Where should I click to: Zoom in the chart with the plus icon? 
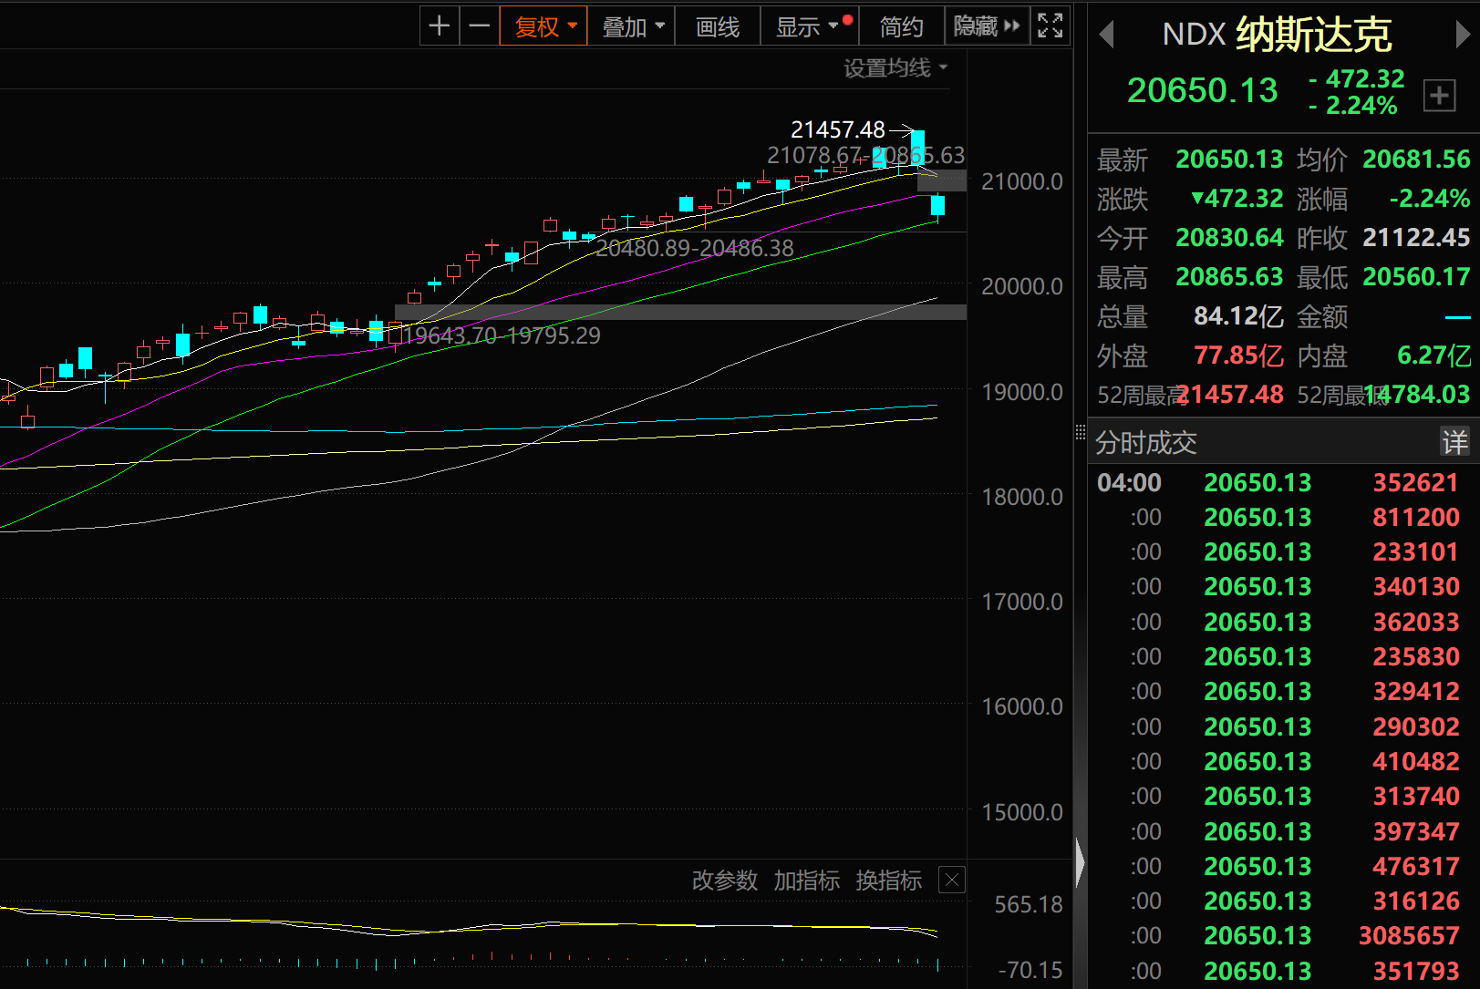(x=440, y=26)
